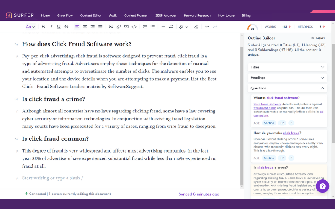Screen dimensions: 335x209
Task: Open SERP Analyzer
Action: pos(165,15)
